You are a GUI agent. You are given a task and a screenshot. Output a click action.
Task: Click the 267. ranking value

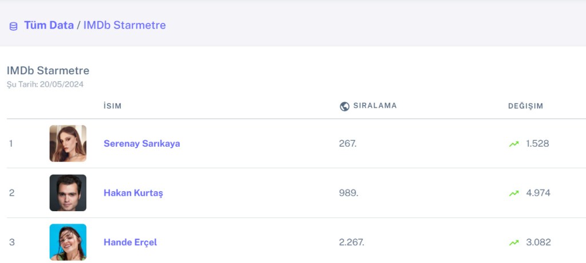pyautogui.click(x=347, y=144)
